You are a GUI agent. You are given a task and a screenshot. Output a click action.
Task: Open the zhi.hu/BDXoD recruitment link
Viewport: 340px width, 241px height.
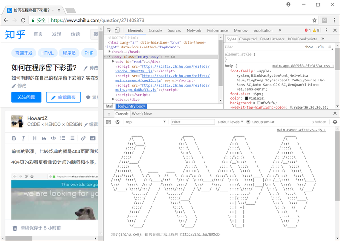[200, 234]
